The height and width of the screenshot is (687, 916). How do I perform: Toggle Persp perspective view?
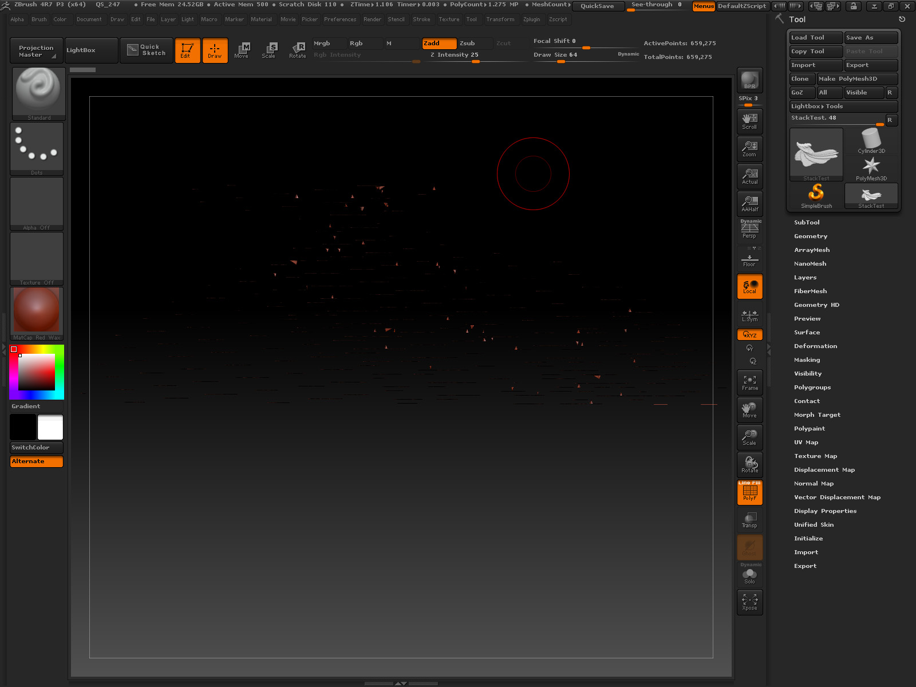(x=749, y=230)
